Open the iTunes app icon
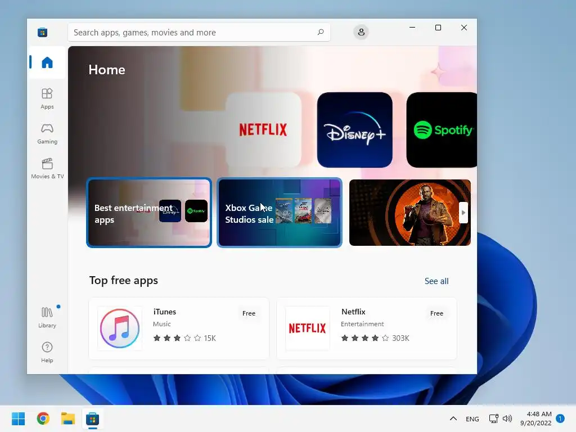The image size is (576, 432). point(120,328)
